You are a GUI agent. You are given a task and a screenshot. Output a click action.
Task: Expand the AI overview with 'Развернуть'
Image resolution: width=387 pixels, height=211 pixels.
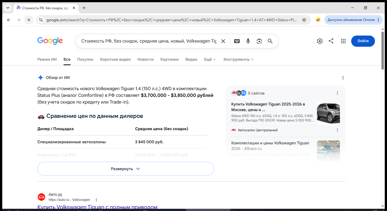point(126,169)
